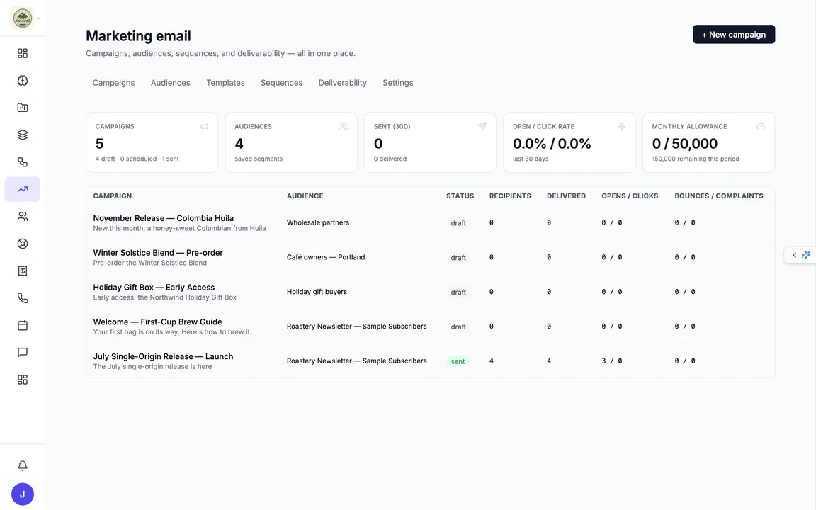Switch to the Sequences tab
The width and height of the screenshot is (816, 510).
[281, 83]
